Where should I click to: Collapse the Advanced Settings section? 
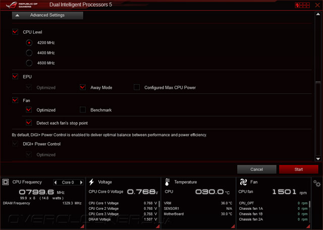coord(47,15)
